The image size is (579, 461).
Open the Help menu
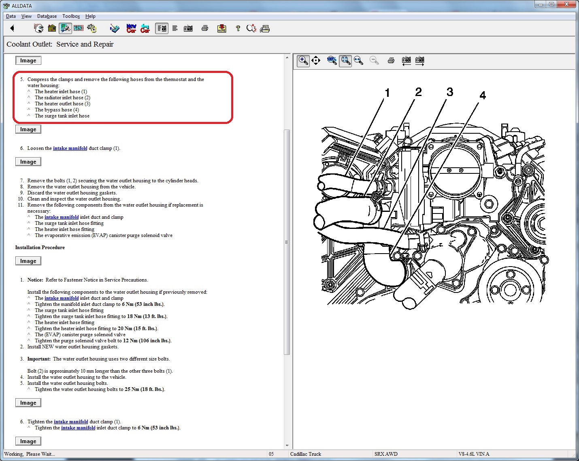[90, 16]
